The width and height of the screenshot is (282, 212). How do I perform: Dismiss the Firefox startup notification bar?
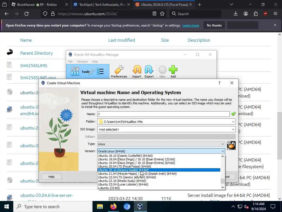pos(275,25)
